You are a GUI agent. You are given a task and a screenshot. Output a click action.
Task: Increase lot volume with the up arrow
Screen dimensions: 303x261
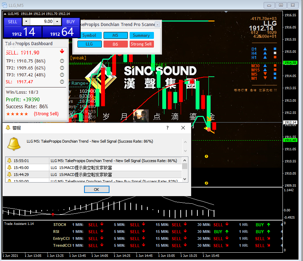pyautogui.click(x=57, y=22)
